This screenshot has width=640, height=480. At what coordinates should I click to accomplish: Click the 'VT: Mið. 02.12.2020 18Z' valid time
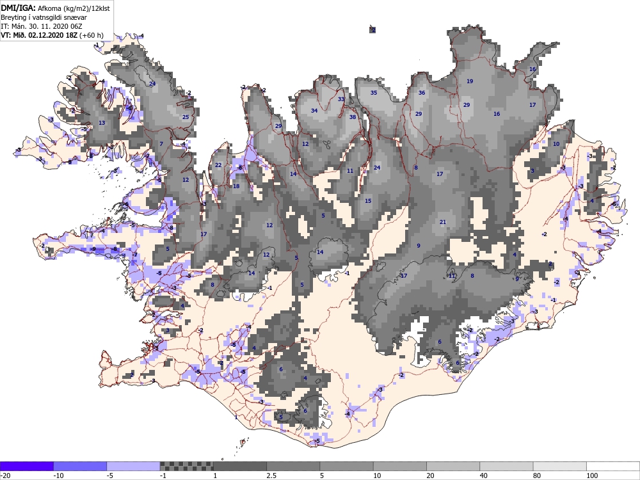[x=39, y=35]
